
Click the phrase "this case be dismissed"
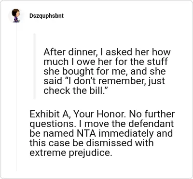coord(81,143)
